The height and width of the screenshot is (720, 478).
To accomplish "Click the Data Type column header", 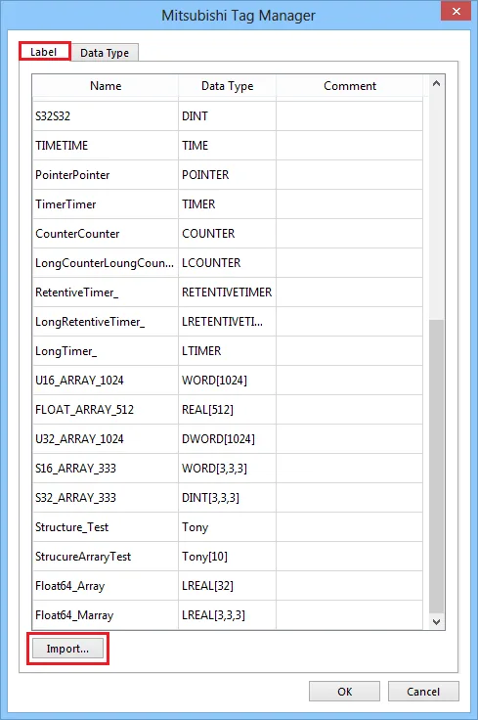I will point(227,86).
